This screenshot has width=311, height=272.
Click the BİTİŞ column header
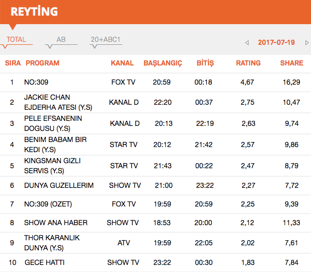pyautogui.click(x=205, y=63)
